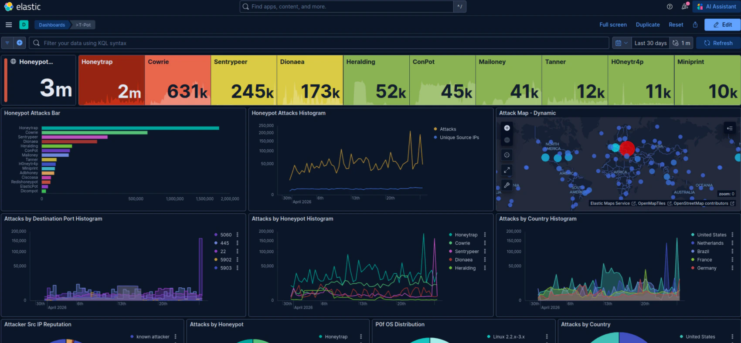
Task: Open options for Sentrypeer legend entry
Action: click(485, 251)
